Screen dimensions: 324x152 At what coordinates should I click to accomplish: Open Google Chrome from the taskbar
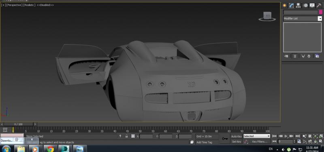click(50, 149)
